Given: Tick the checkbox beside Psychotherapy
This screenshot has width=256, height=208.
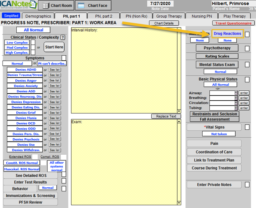Looking at the screenshot, I should tap(247, 48).
